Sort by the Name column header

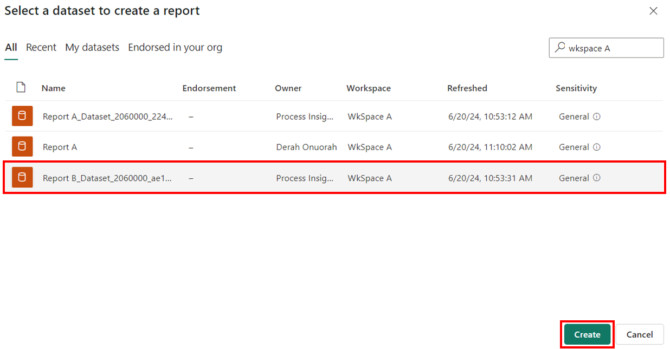tap(53, 88)
